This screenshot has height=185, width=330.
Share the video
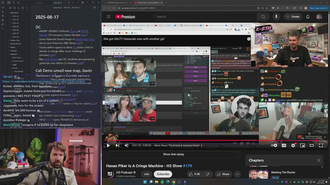pyautogui.click(x=223, y=174)
